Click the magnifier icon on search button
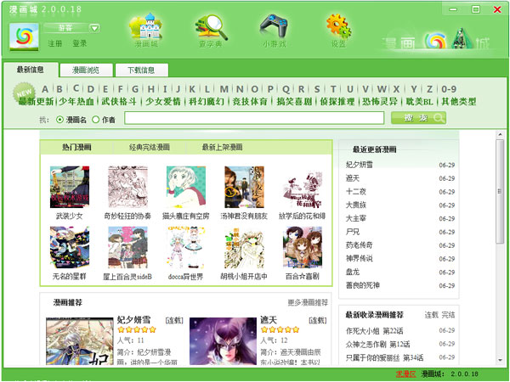The image size is (510, 382). click(438, 119)
